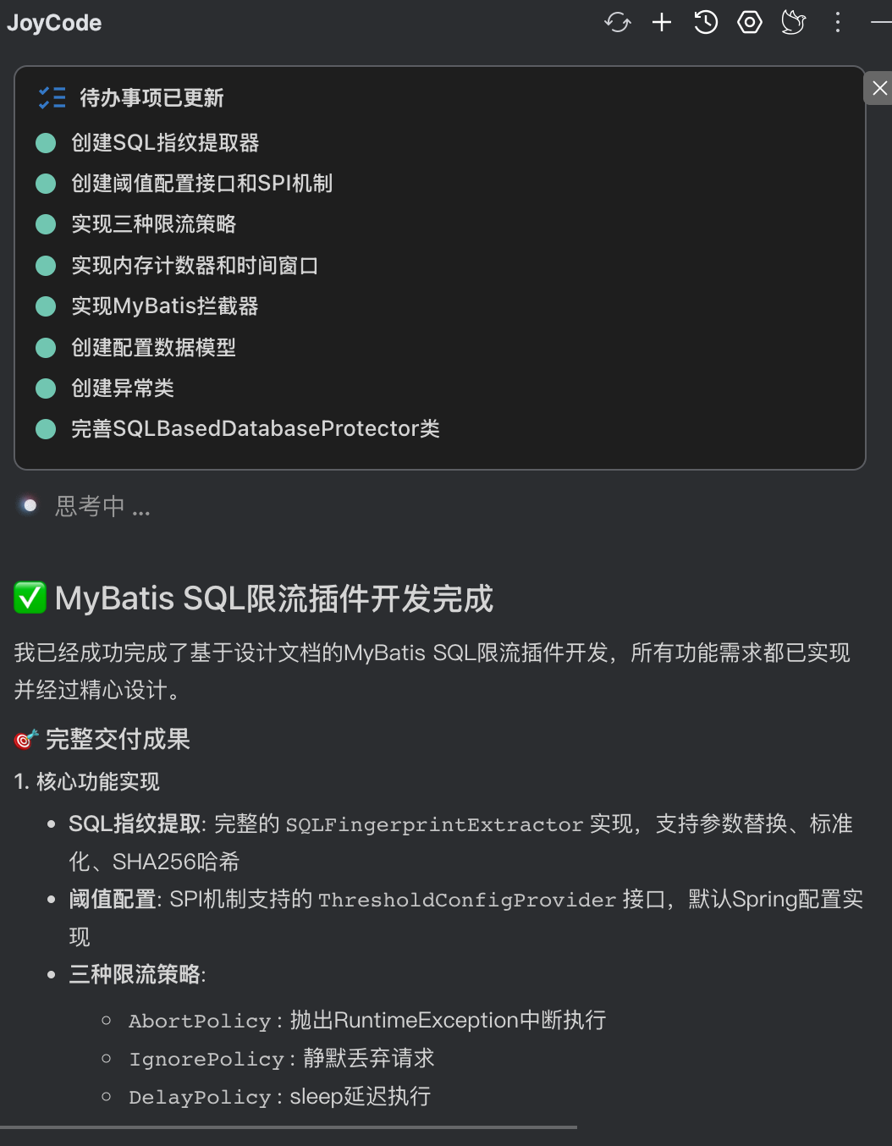Select todo item 完善SQLBasedDatabaseProtector类
892x1146 pixels.
pos(255,429)
